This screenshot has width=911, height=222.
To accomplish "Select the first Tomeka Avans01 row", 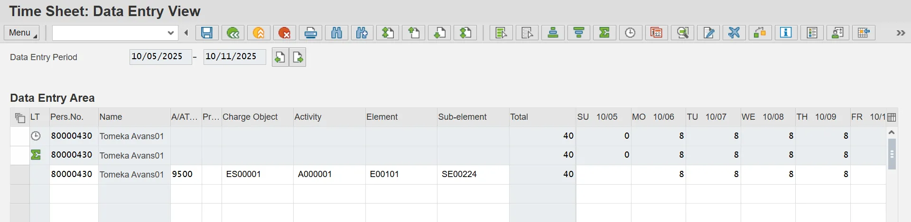I will 20,136.
